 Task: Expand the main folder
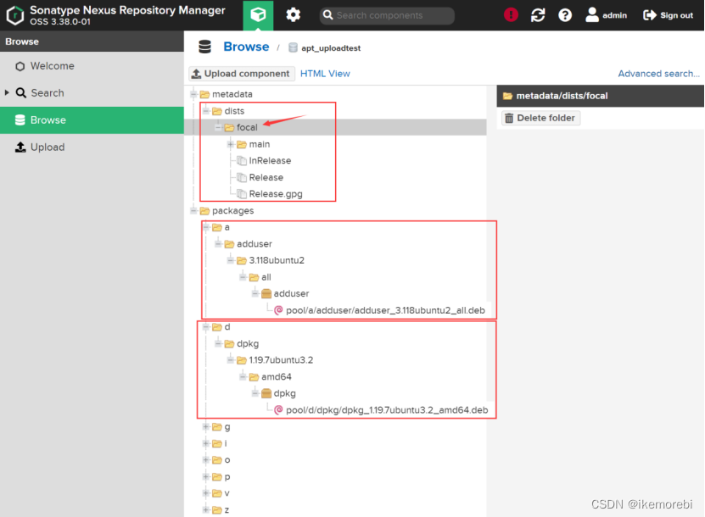coord(231,144)
